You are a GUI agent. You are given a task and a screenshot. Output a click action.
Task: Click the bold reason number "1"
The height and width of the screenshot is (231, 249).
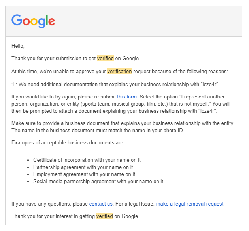tap(13, 84)
